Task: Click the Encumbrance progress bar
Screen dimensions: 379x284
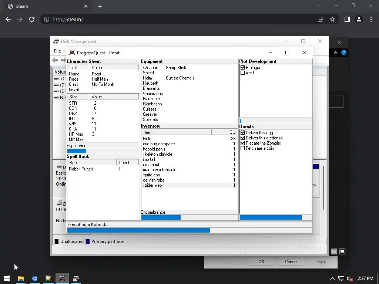Action: [x=189, y=217]
